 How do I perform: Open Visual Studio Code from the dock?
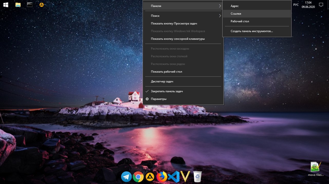tap(173, 177)
